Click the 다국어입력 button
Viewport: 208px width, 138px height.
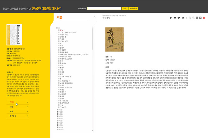pos(133,9)
